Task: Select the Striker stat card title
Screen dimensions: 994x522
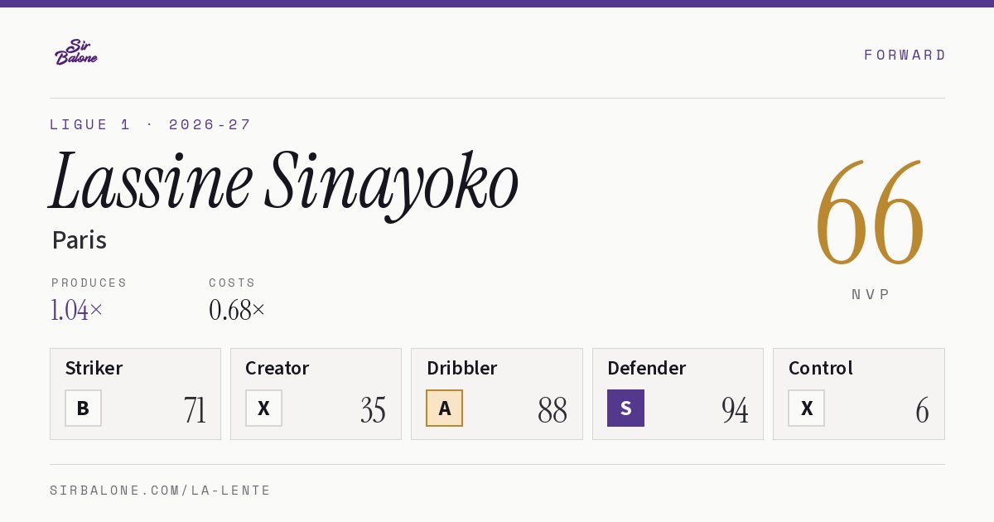Action: (94, 368)
